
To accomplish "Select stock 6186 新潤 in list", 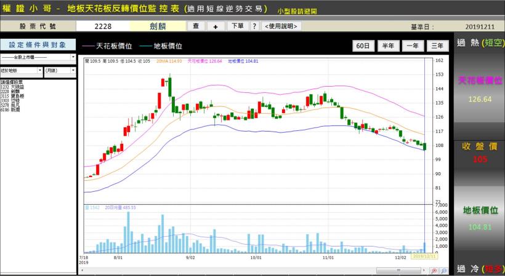I will tap(10, 109).
